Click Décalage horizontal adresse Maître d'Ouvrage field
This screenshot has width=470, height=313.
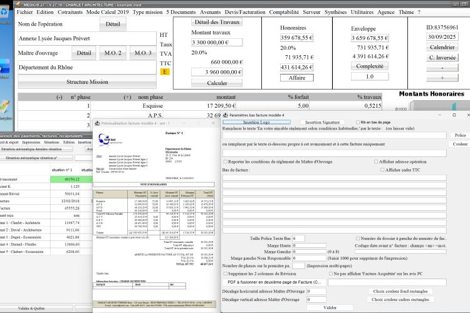click(316, 291)
